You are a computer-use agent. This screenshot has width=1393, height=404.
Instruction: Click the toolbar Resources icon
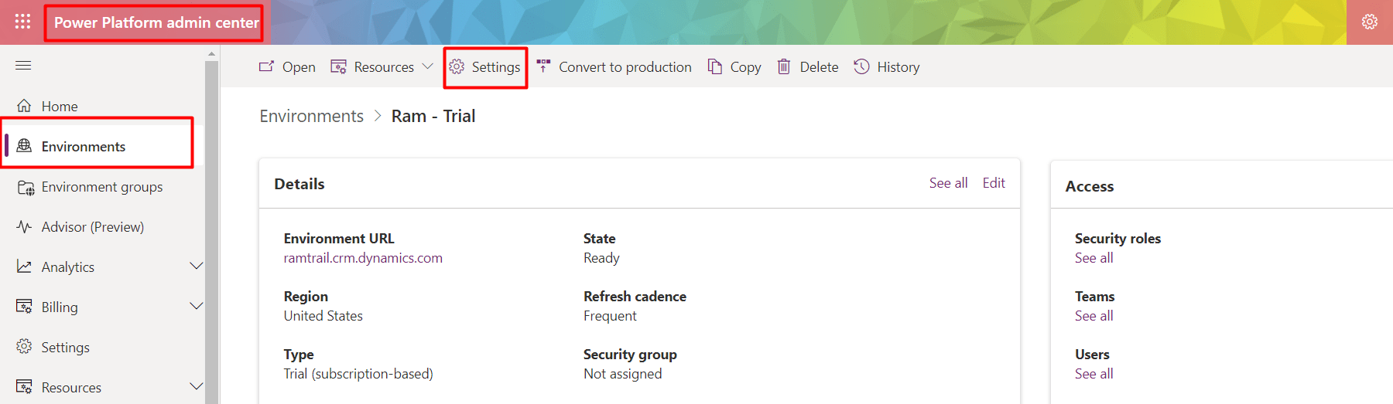(x=338, y=67)
